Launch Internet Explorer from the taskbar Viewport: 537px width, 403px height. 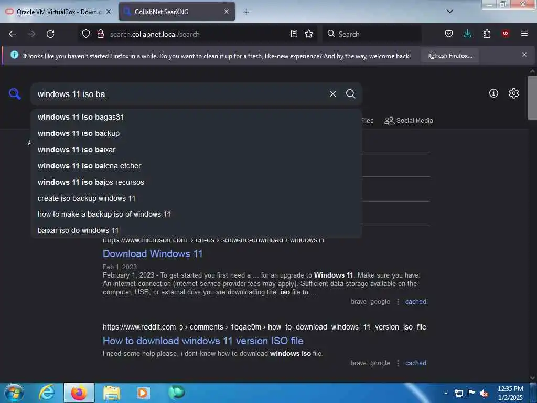tap(47, 393)
